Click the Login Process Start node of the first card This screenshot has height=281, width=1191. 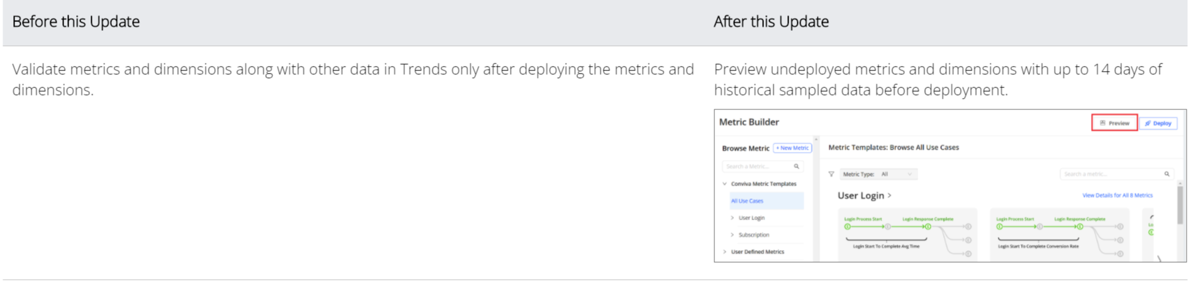pos(848,226)
